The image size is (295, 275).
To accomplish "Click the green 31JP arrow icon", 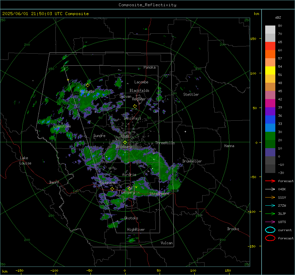I will point(270,214).
